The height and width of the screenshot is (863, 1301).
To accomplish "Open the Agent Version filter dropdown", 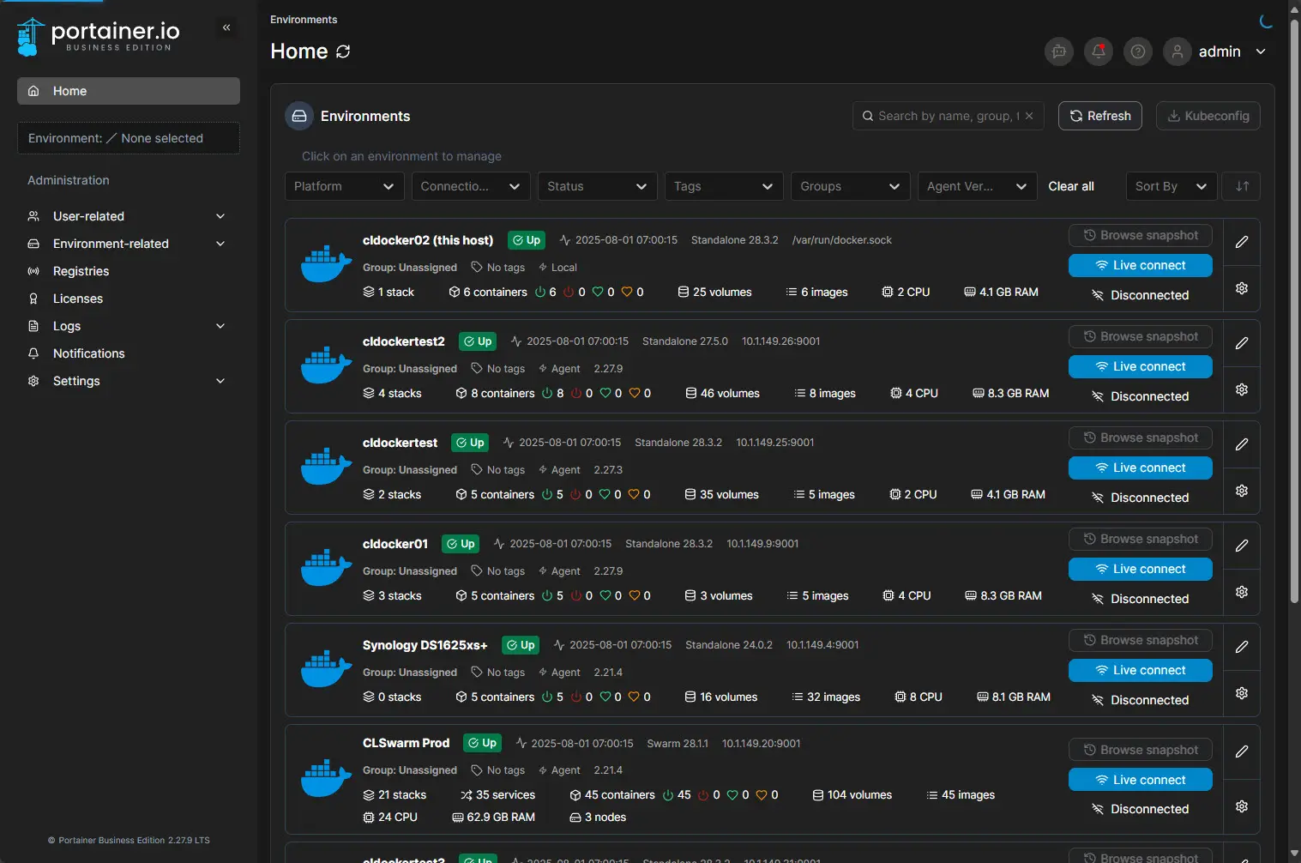I will click(x=978, y=186).
